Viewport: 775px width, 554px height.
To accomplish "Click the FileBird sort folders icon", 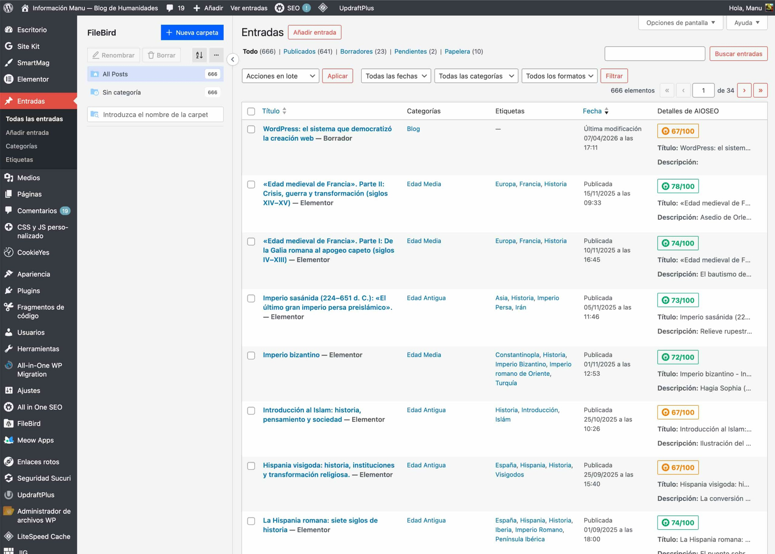I will [199, 55].
